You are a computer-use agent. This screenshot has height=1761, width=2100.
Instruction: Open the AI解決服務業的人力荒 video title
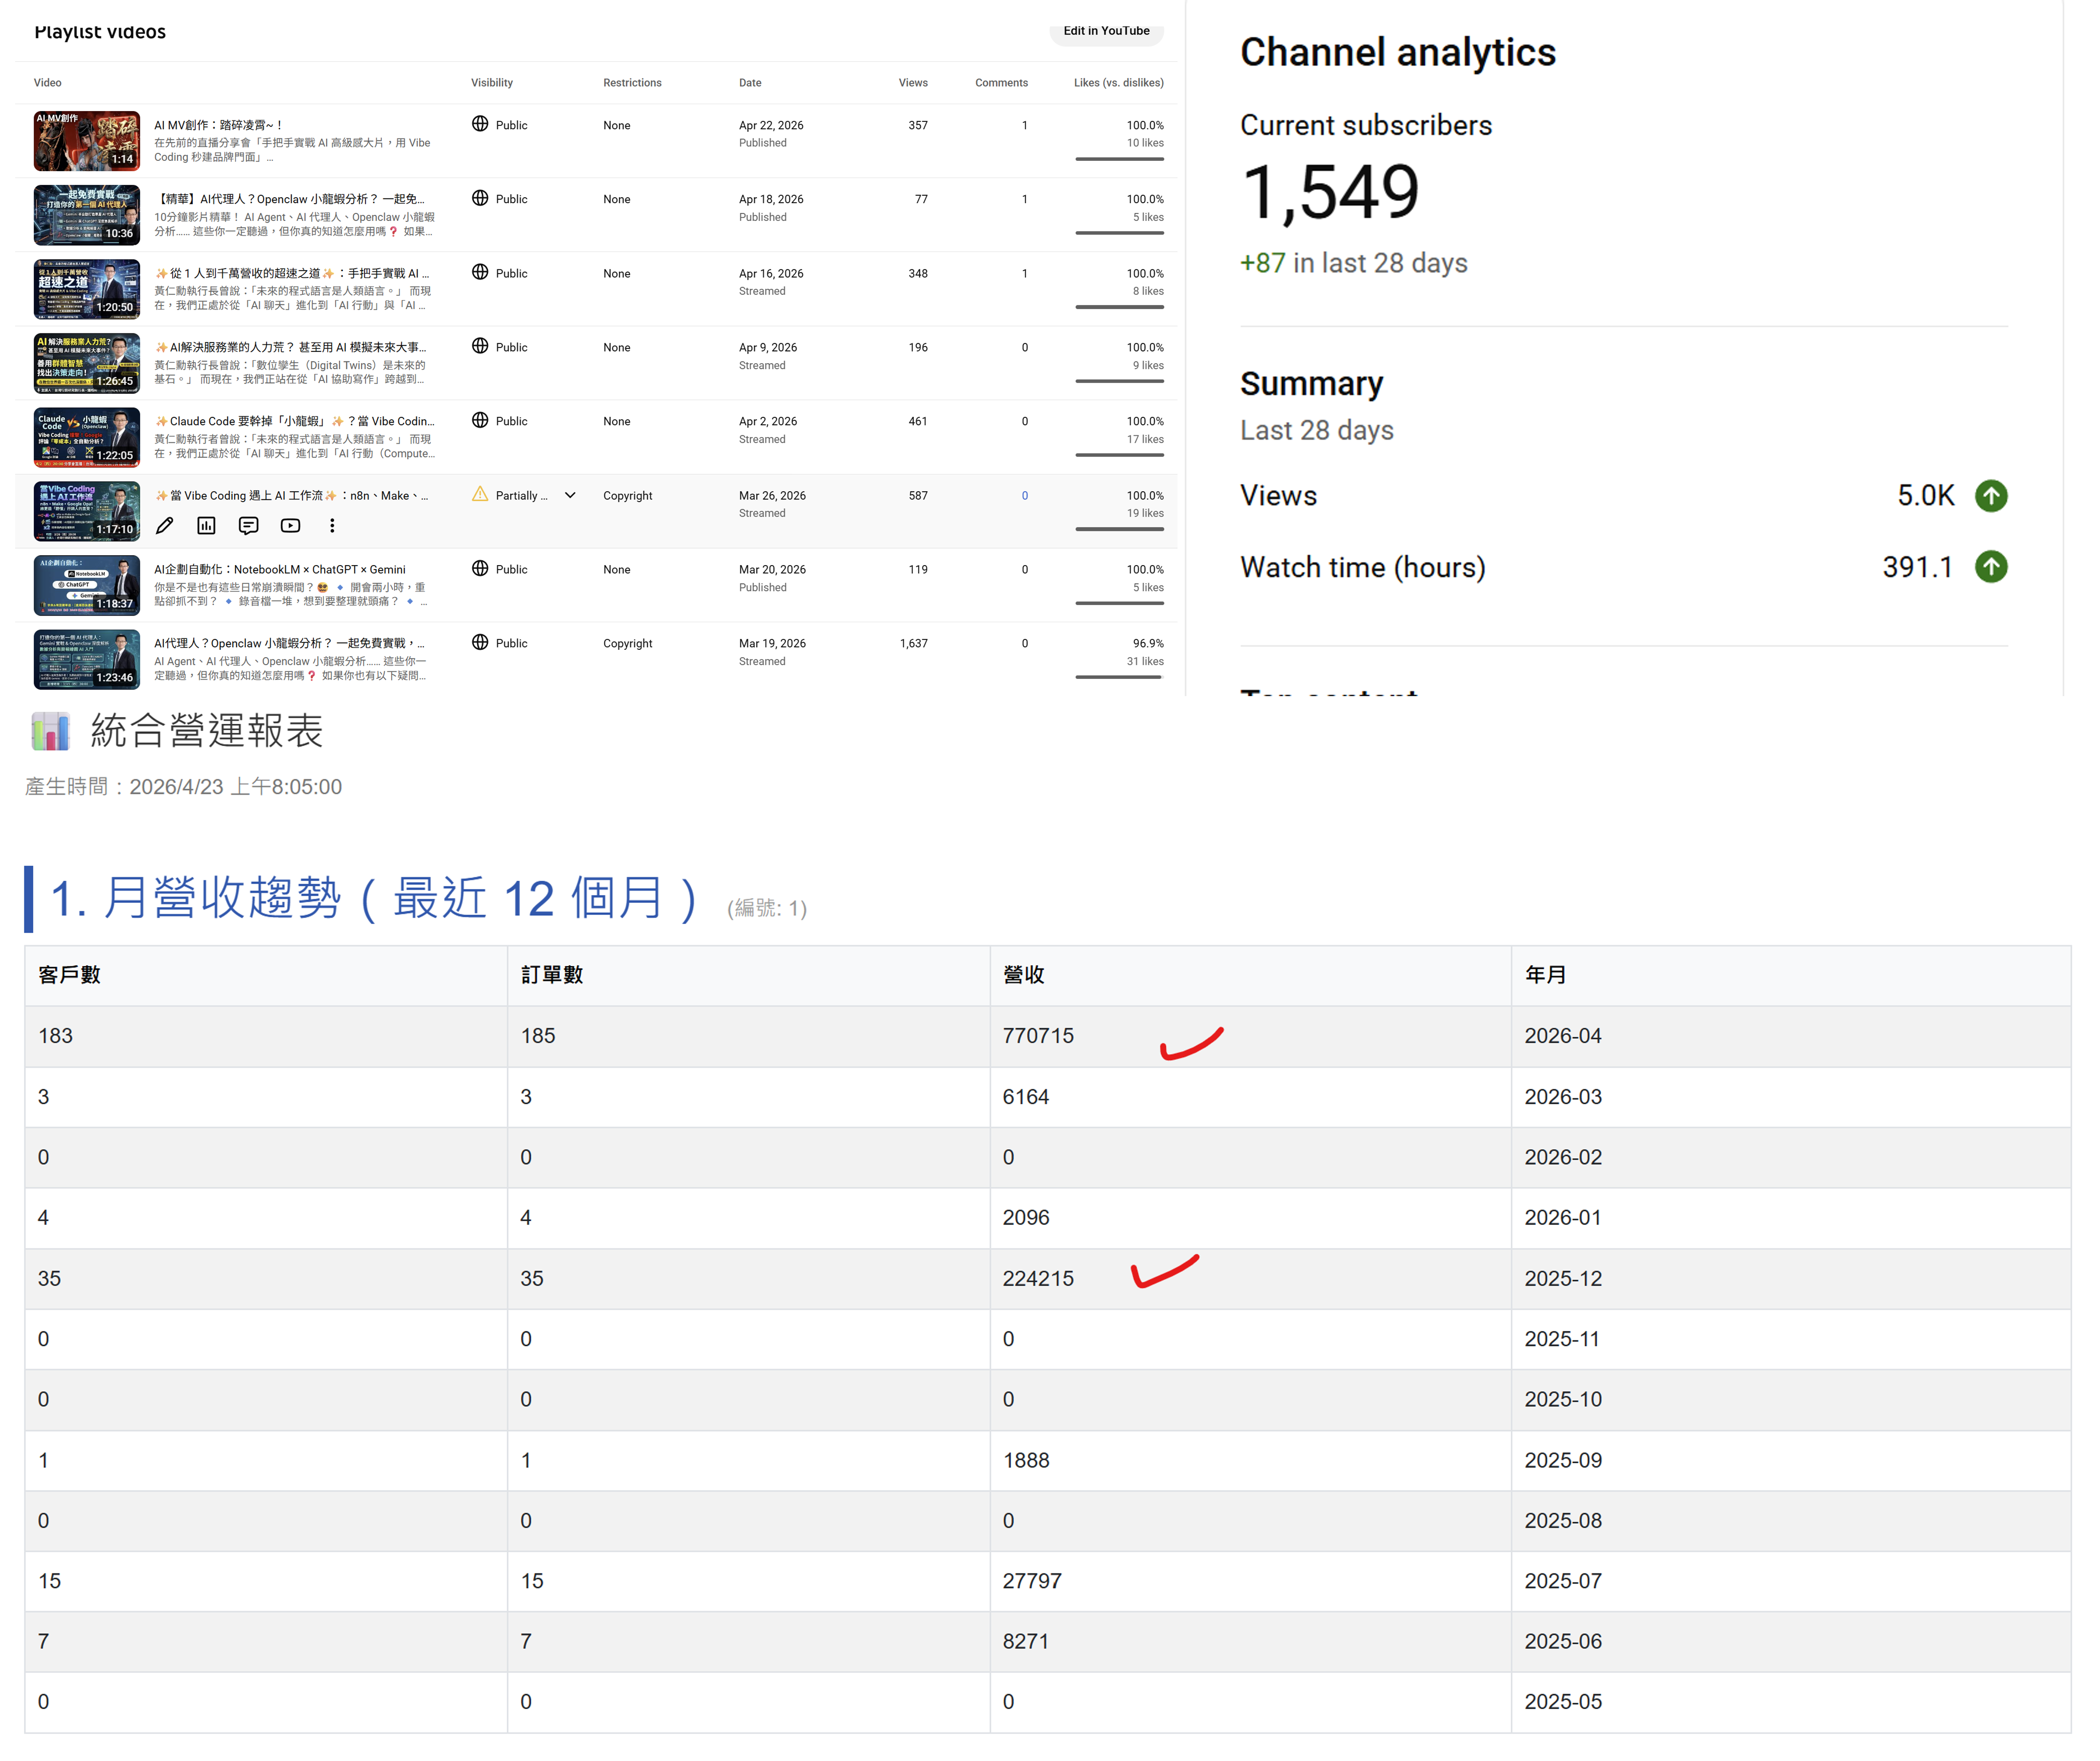pos(291,347)
